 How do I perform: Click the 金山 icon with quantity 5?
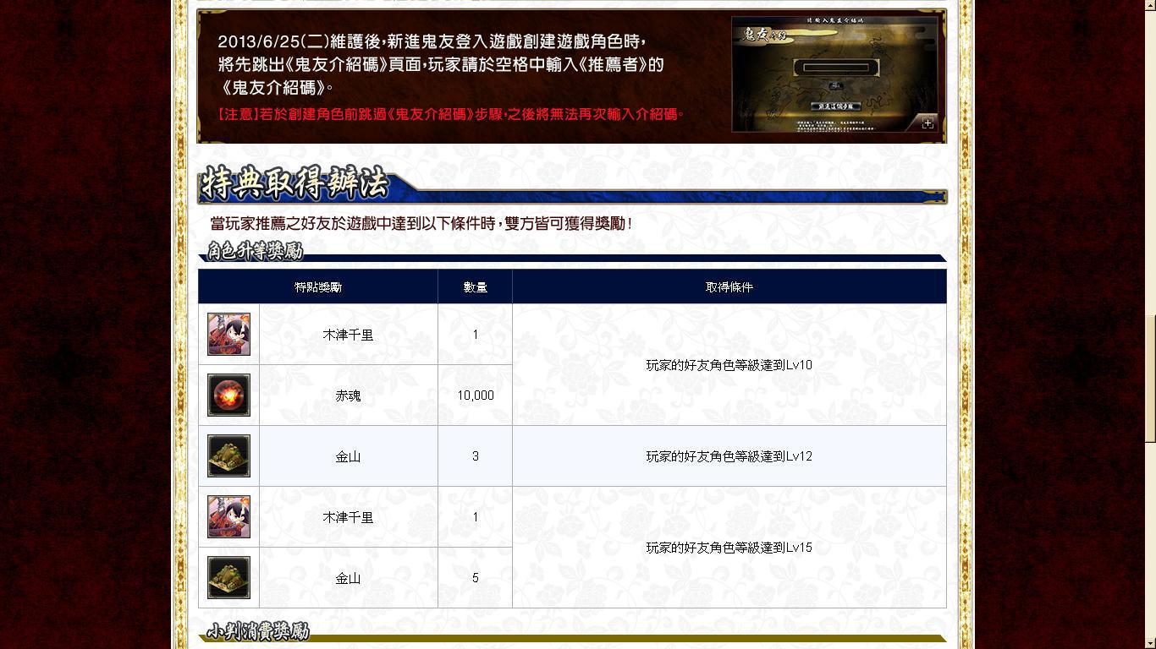point(228,577)
